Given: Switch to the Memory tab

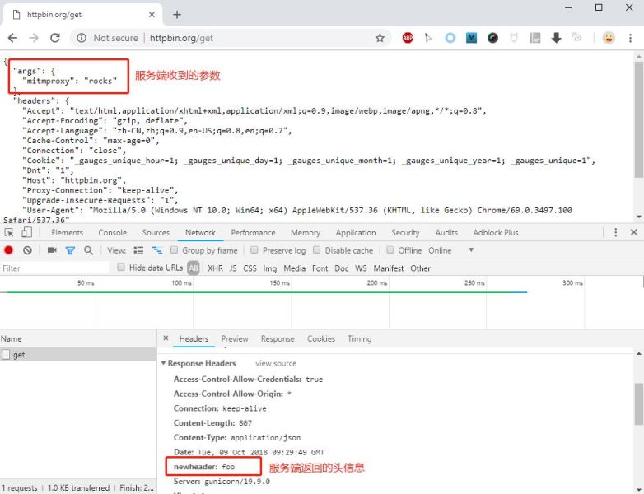Looking at the screenshot, I should 306,232.
